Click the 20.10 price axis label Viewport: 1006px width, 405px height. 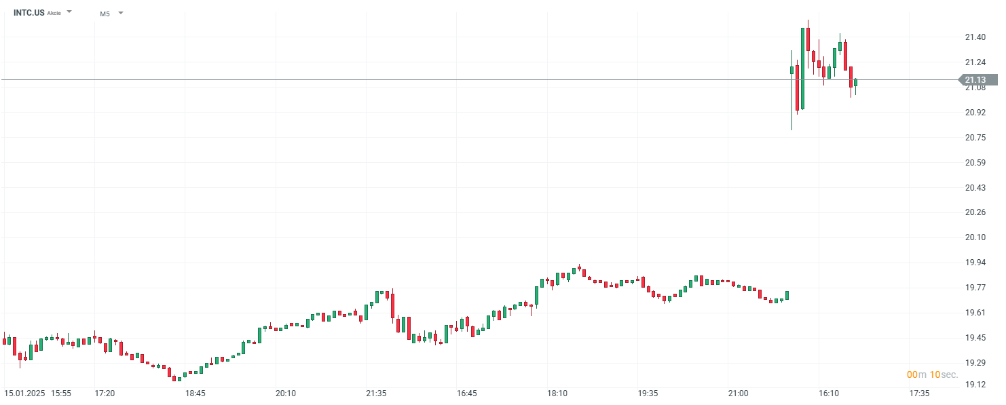[x=975, y=237]
